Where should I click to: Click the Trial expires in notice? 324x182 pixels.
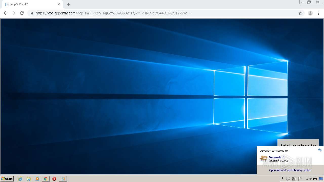[298, 143]
